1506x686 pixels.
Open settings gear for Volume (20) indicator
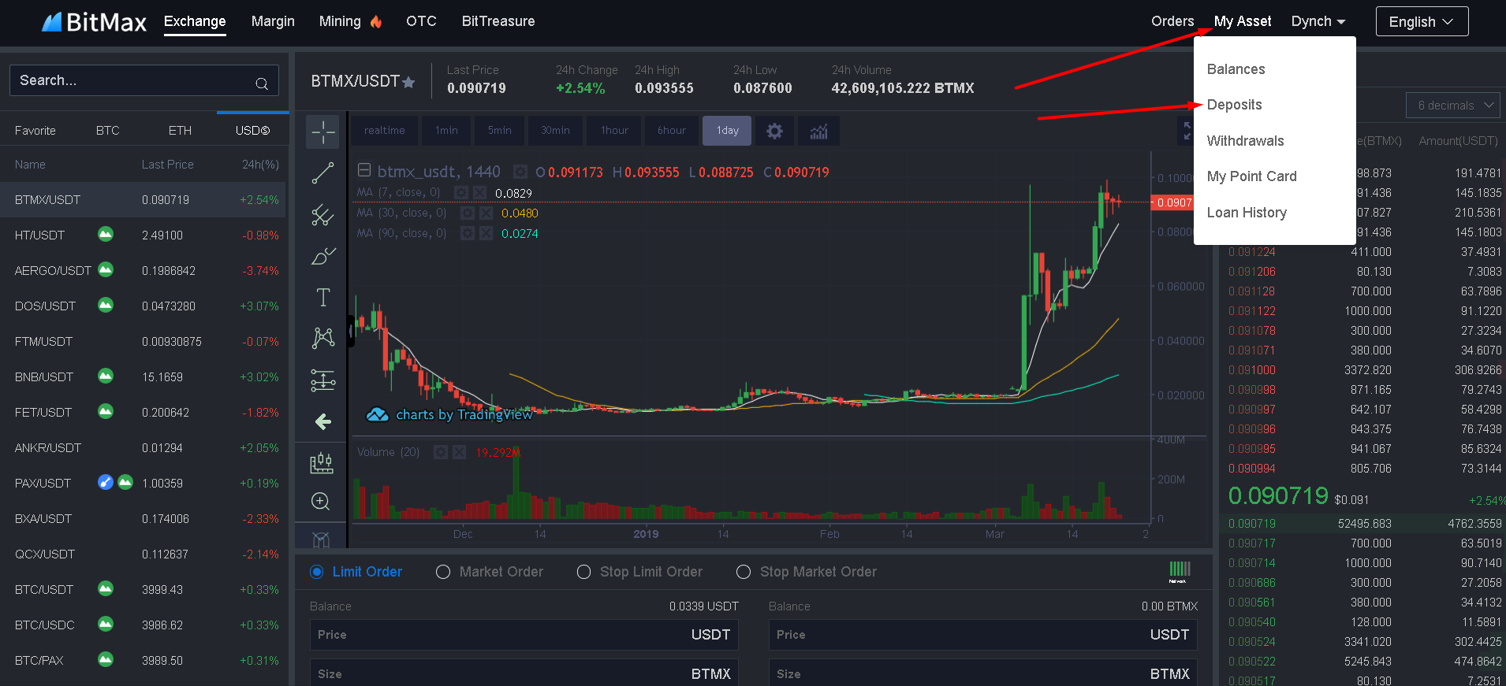tap(441, 452)
